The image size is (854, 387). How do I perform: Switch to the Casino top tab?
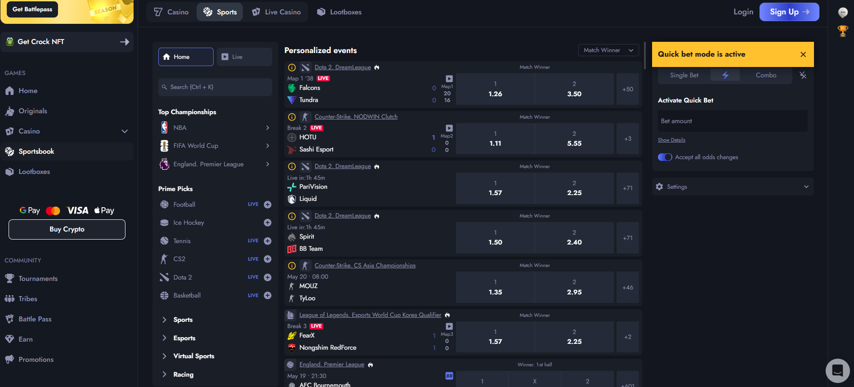tap(171, 12)
